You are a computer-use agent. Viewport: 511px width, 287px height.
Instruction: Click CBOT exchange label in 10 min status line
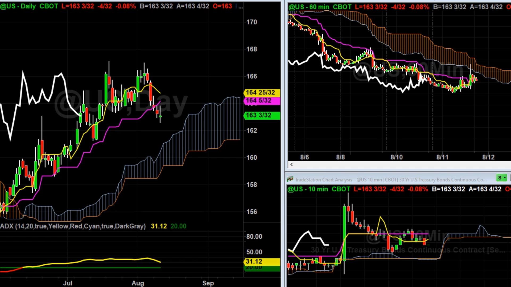click(x=341, y=189)
